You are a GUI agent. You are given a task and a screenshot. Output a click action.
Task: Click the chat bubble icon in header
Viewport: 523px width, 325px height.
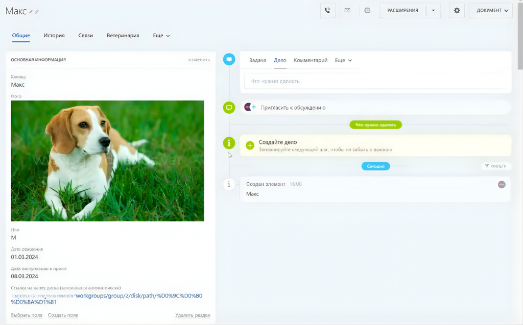coord(367,10)
